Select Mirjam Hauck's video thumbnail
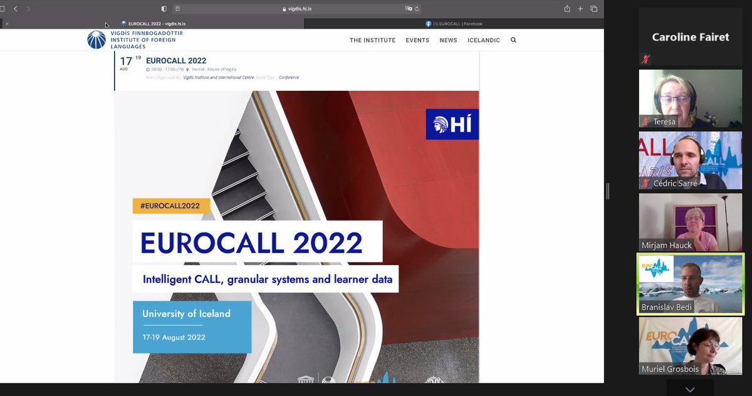This screenshot has width=752, height=396. point(690,221)
